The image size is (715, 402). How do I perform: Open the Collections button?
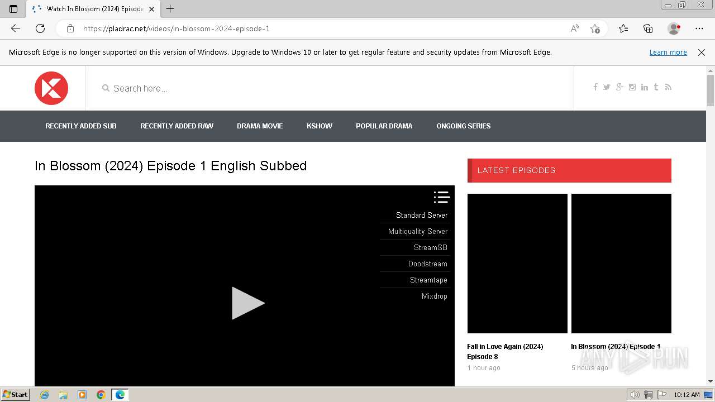pyautogui.click(x=648, y=28)
